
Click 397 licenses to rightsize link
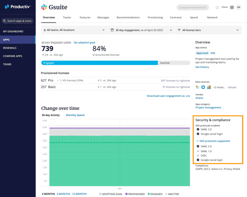(x=175, y=81)
